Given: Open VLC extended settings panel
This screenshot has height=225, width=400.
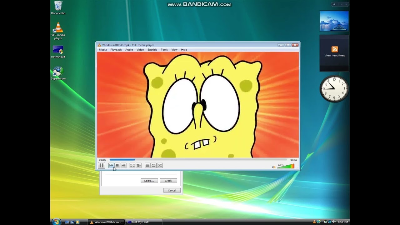Looking at the screenshot, I should point(139,165).
